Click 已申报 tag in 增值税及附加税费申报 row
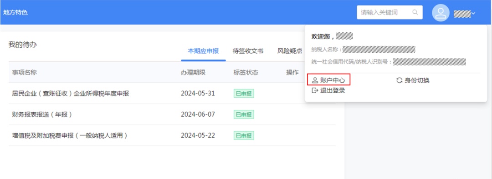Image resolution: width=492 pixels, height=179 pixels. pyautogui.click(x=244, y=135)
